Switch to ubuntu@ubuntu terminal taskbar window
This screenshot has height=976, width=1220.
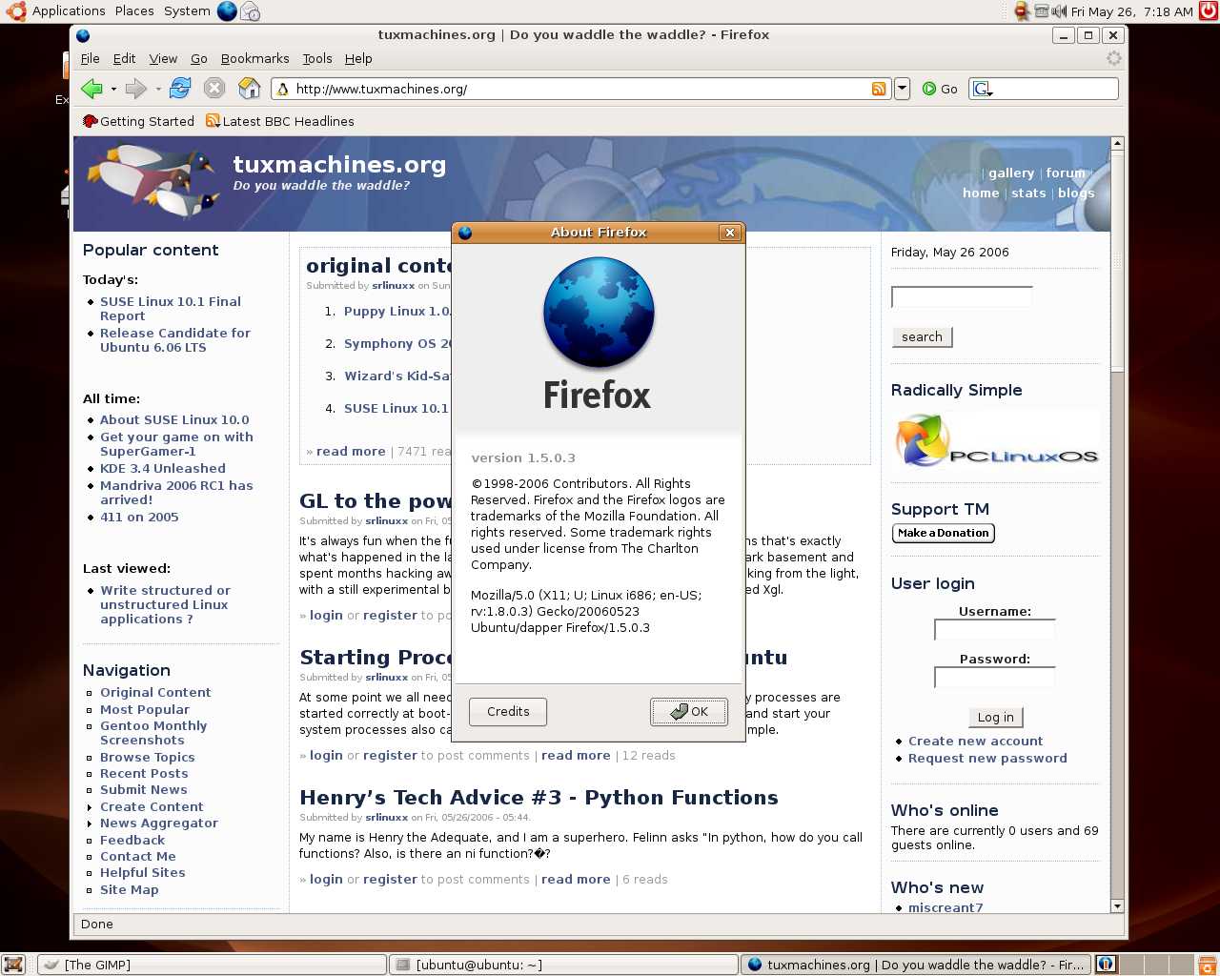coord(563,965)
